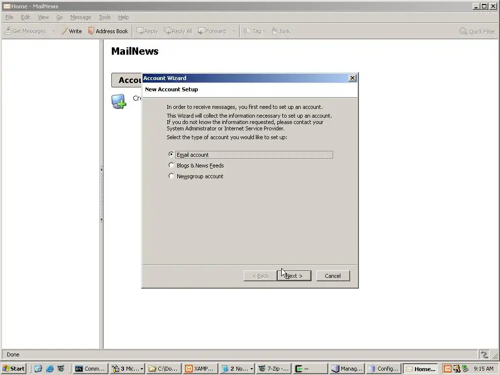Click the raccoon quick launch icon
This screenshot has width=500, height=375.
coord(61,369)
